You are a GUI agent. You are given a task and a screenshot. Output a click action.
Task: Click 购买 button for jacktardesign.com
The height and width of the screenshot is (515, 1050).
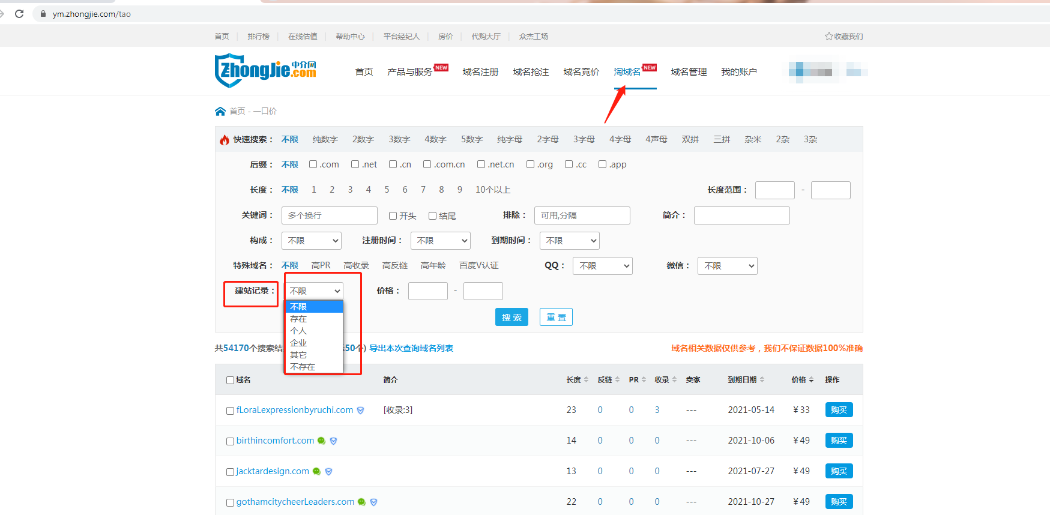839,471
